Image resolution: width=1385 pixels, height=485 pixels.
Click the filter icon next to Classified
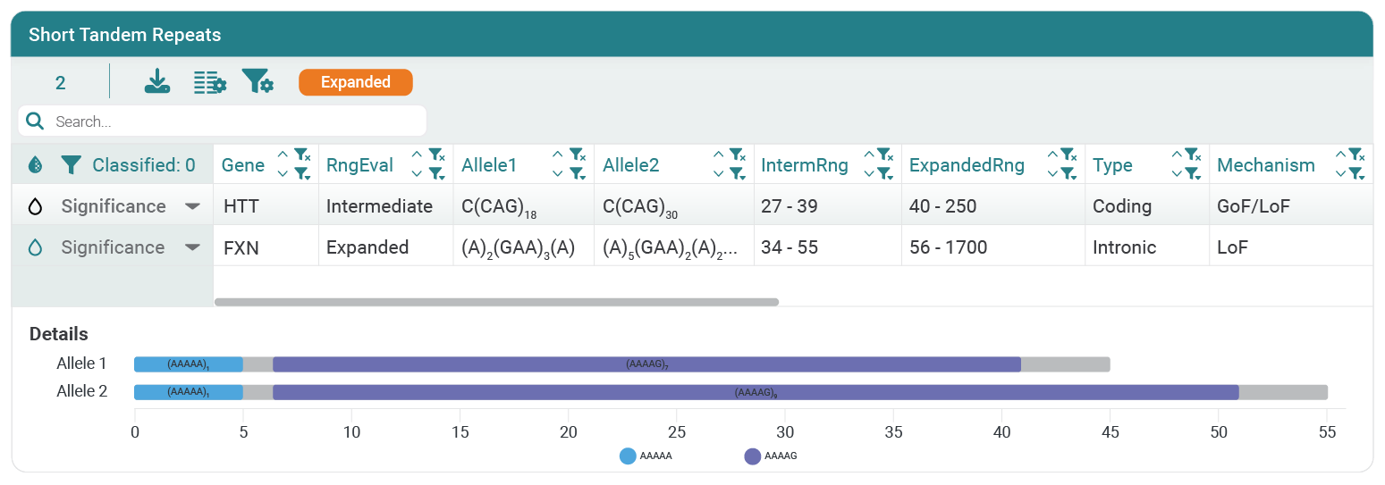[72, 165]
